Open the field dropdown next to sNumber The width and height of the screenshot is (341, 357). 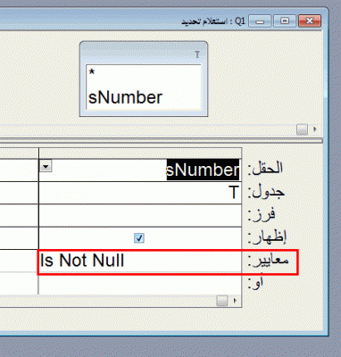pos(46,166)
